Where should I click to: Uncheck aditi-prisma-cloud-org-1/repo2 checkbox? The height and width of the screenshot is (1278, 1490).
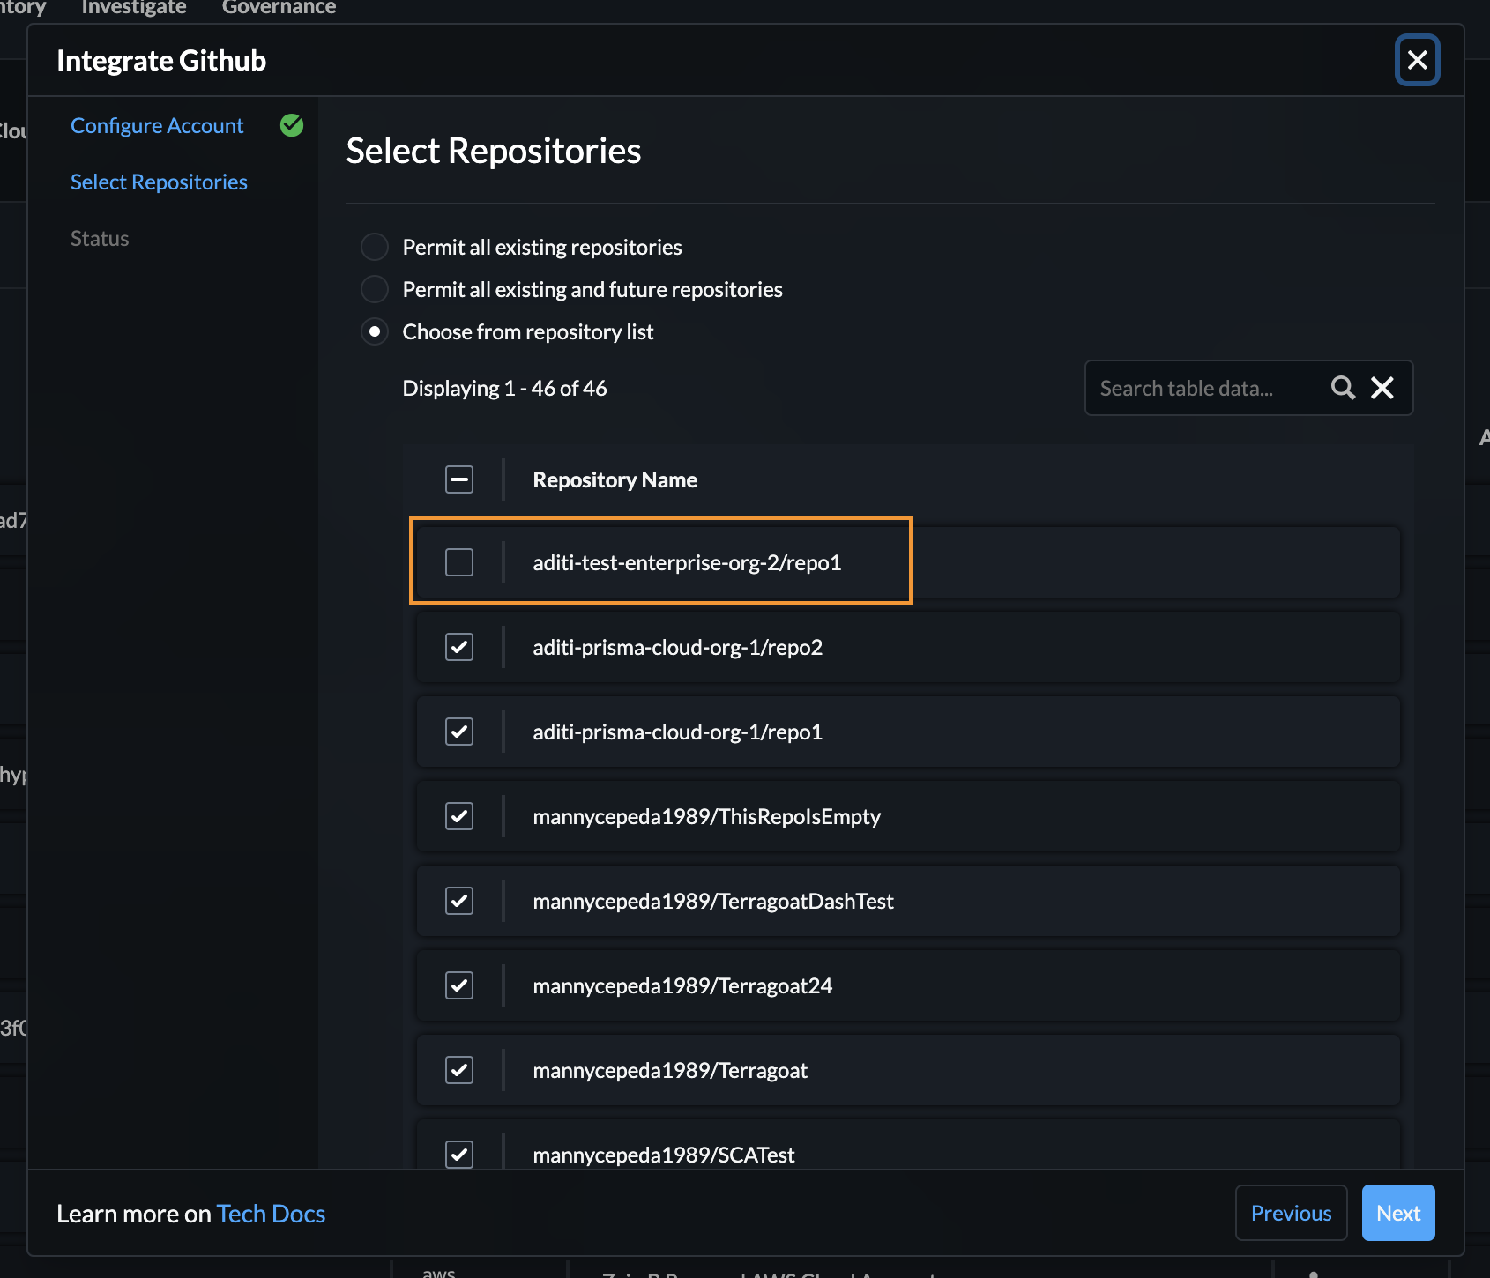(459, 647)
